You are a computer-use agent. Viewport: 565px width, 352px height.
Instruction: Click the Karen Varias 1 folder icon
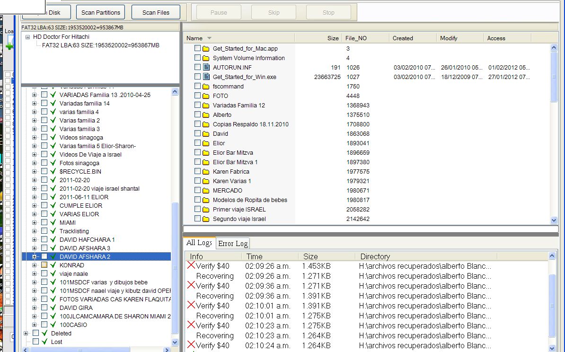click(x=206, y=181)
